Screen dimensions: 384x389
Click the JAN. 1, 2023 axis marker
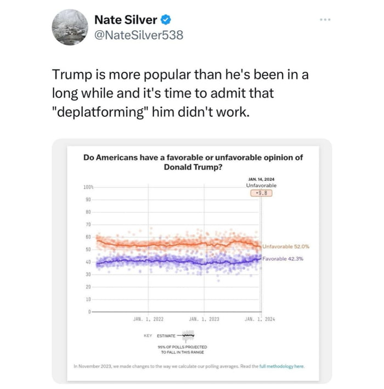204,318
